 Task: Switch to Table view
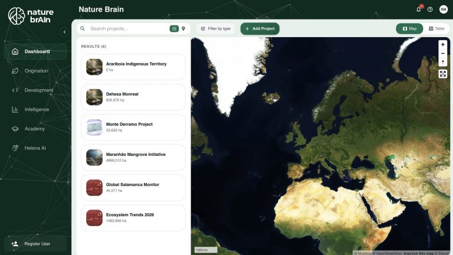[436, 28]
